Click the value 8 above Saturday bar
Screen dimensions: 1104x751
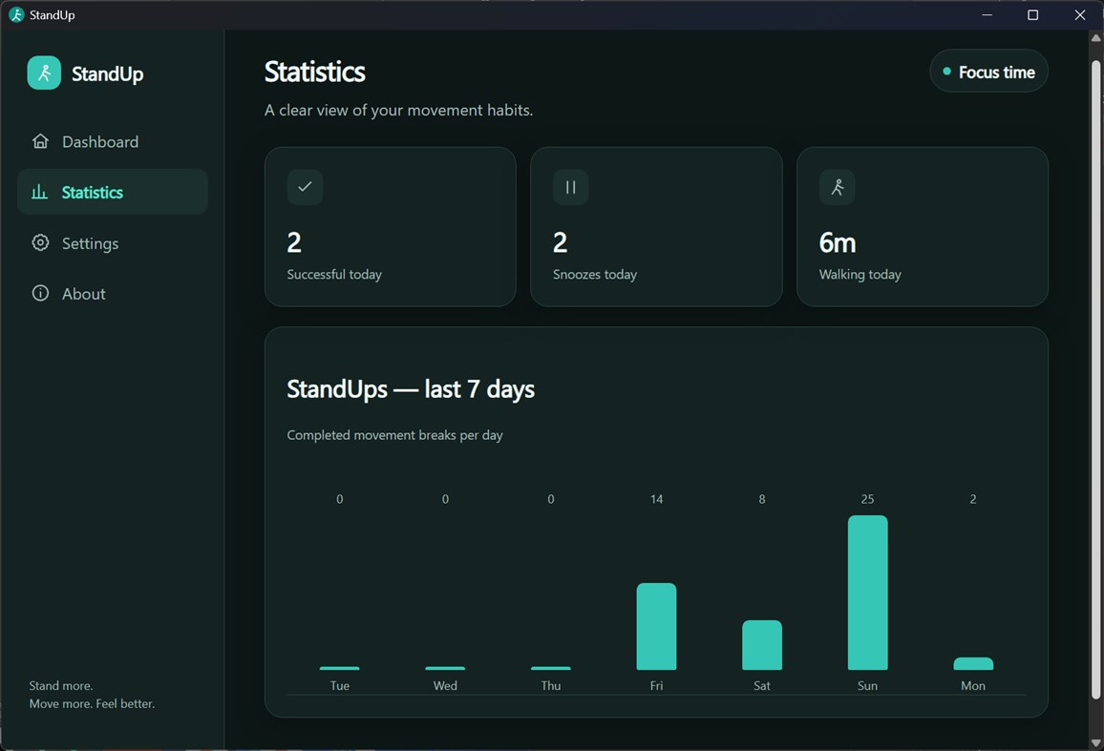coord(762,499)
